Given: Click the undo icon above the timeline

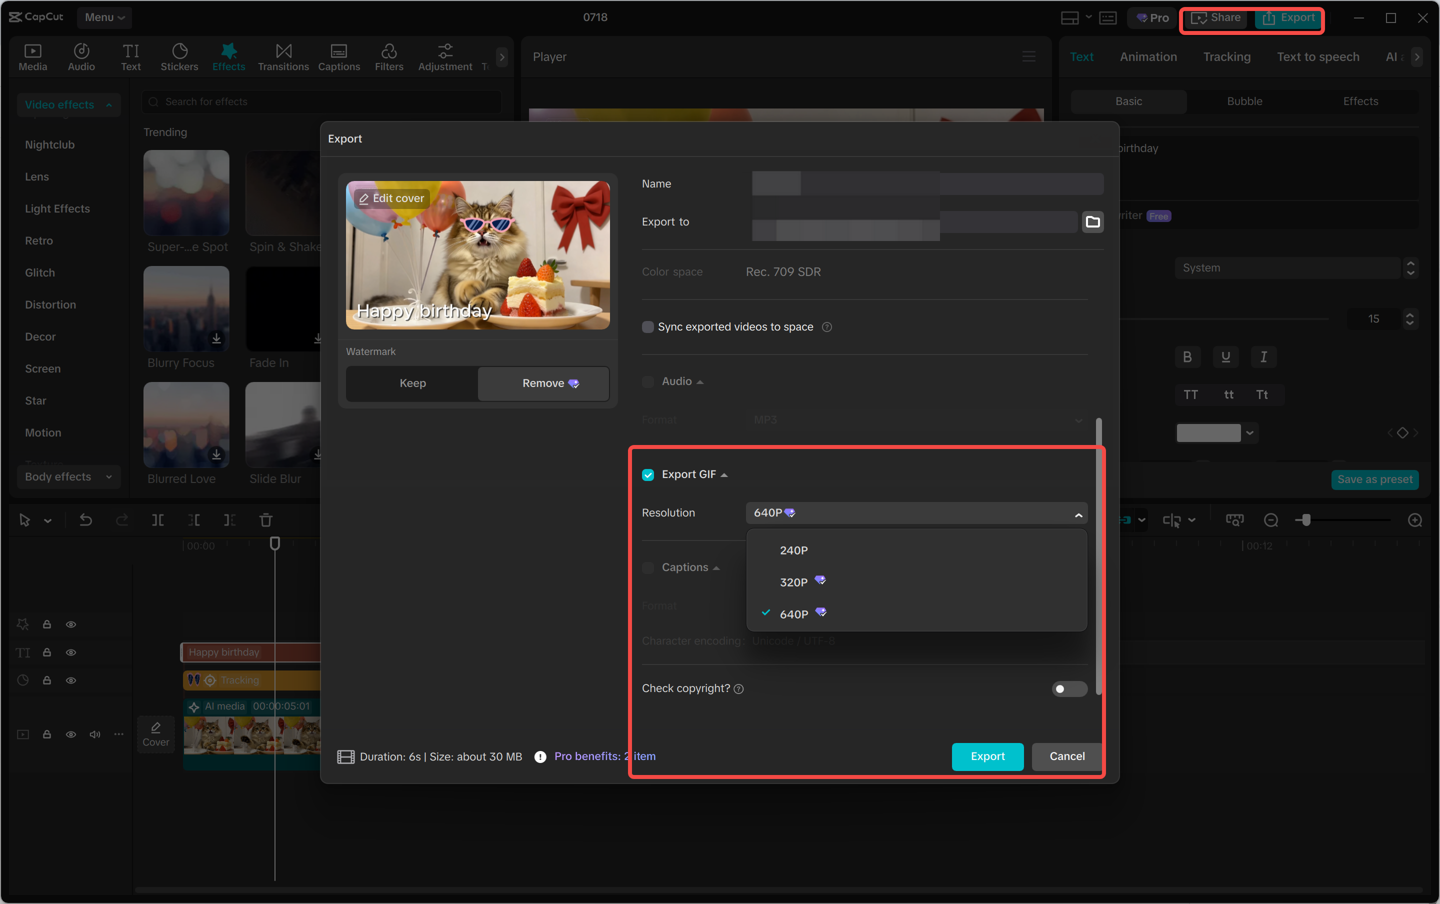Looking at the screenshot, I should (x=86, y=520).
